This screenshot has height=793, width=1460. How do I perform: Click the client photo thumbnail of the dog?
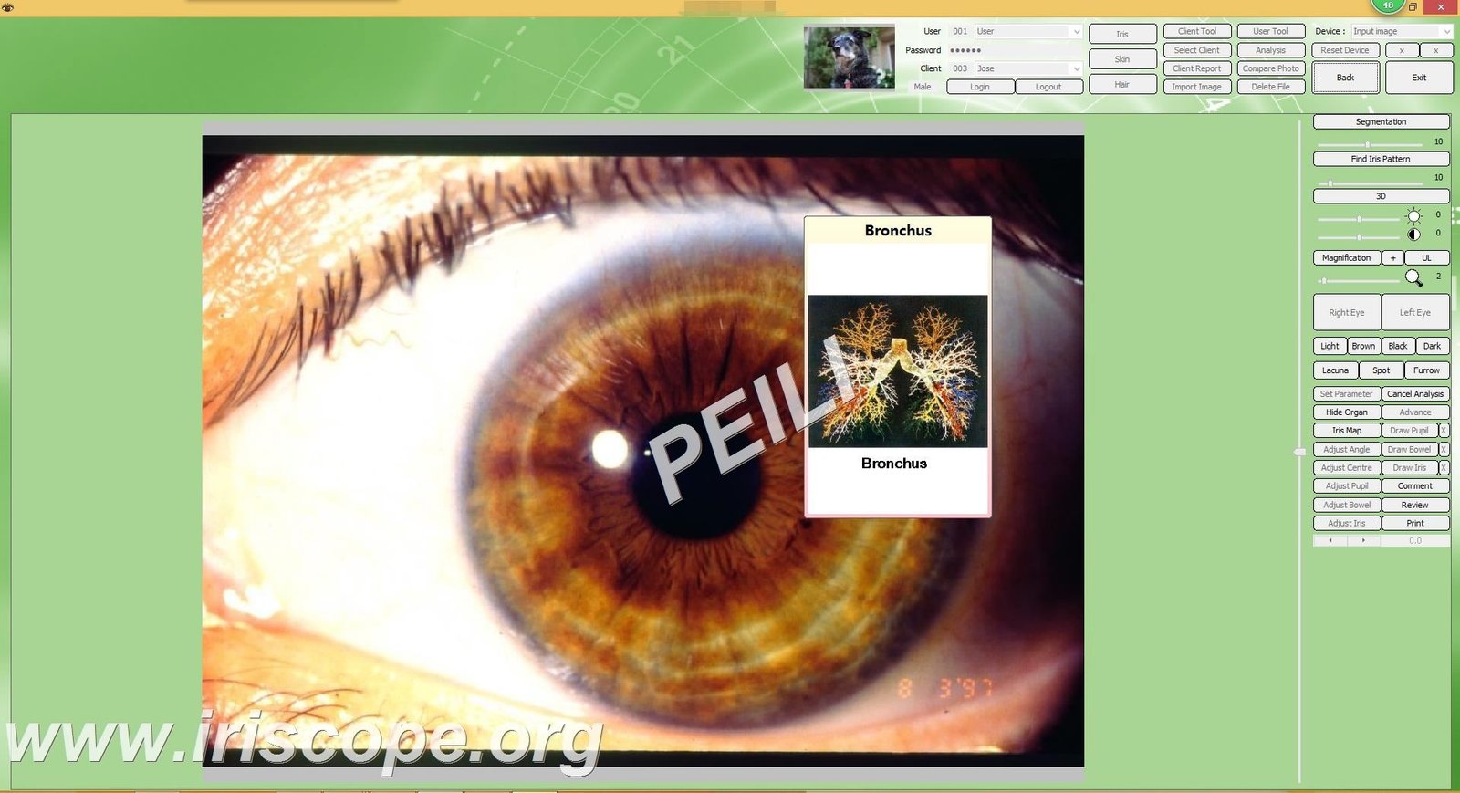tap(849, 57)
